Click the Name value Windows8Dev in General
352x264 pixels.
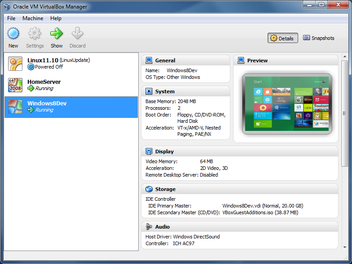(182, 70)
